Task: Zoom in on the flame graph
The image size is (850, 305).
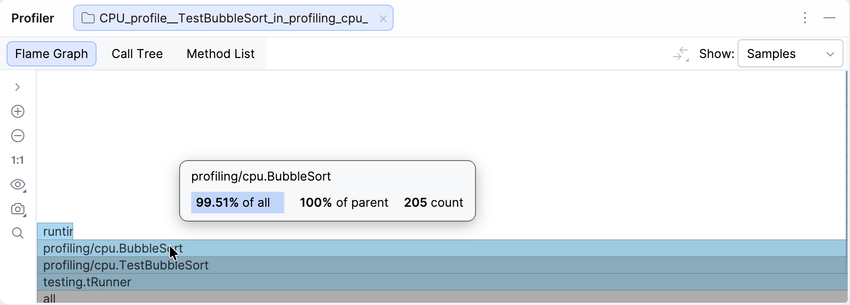Action: [x=18, y=111]
